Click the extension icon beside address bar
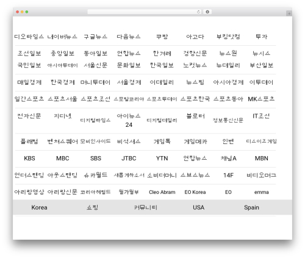305x258 pixels. click(x=207, y=12)
